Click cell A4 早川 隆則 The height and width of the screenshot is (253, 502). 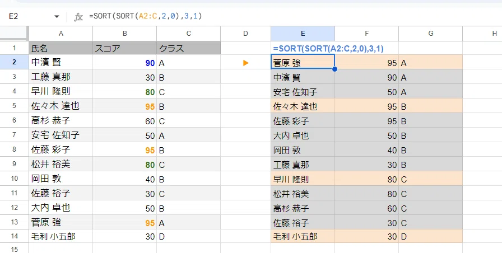point(61,91)
